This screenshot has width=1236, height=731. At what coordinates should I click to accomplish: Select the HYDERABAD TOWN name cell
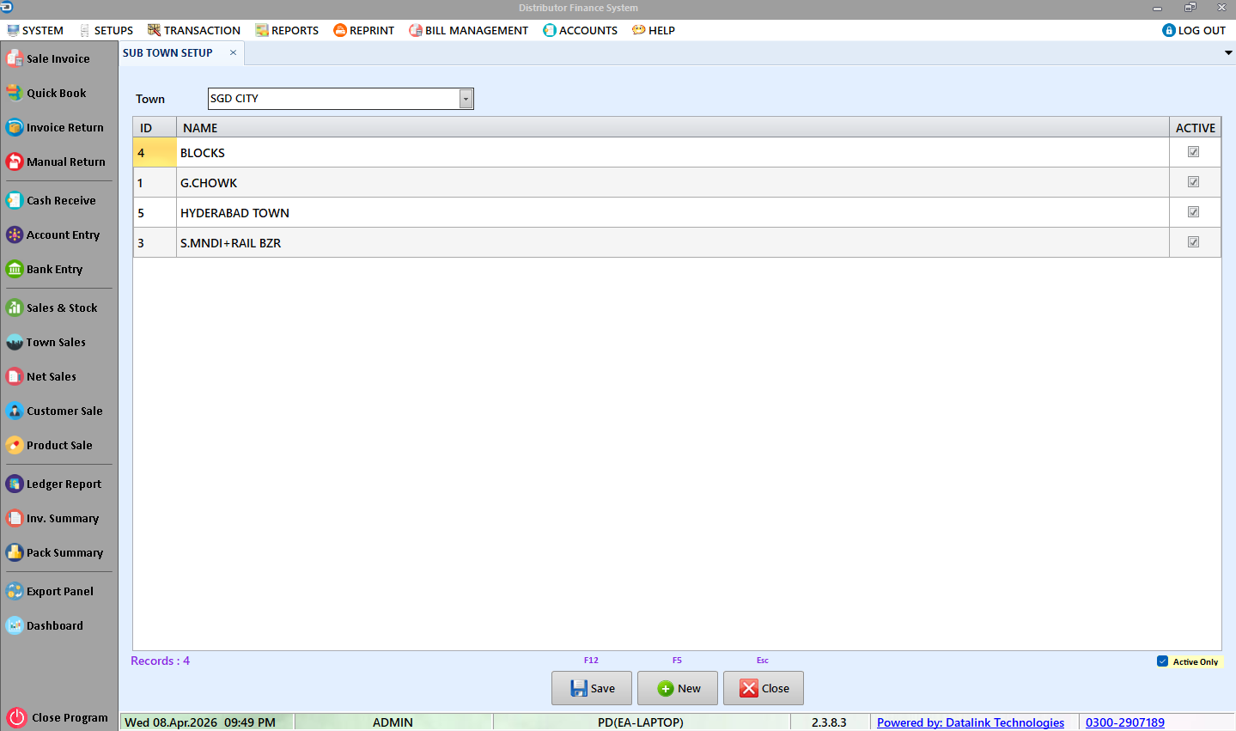coord(673,212)
